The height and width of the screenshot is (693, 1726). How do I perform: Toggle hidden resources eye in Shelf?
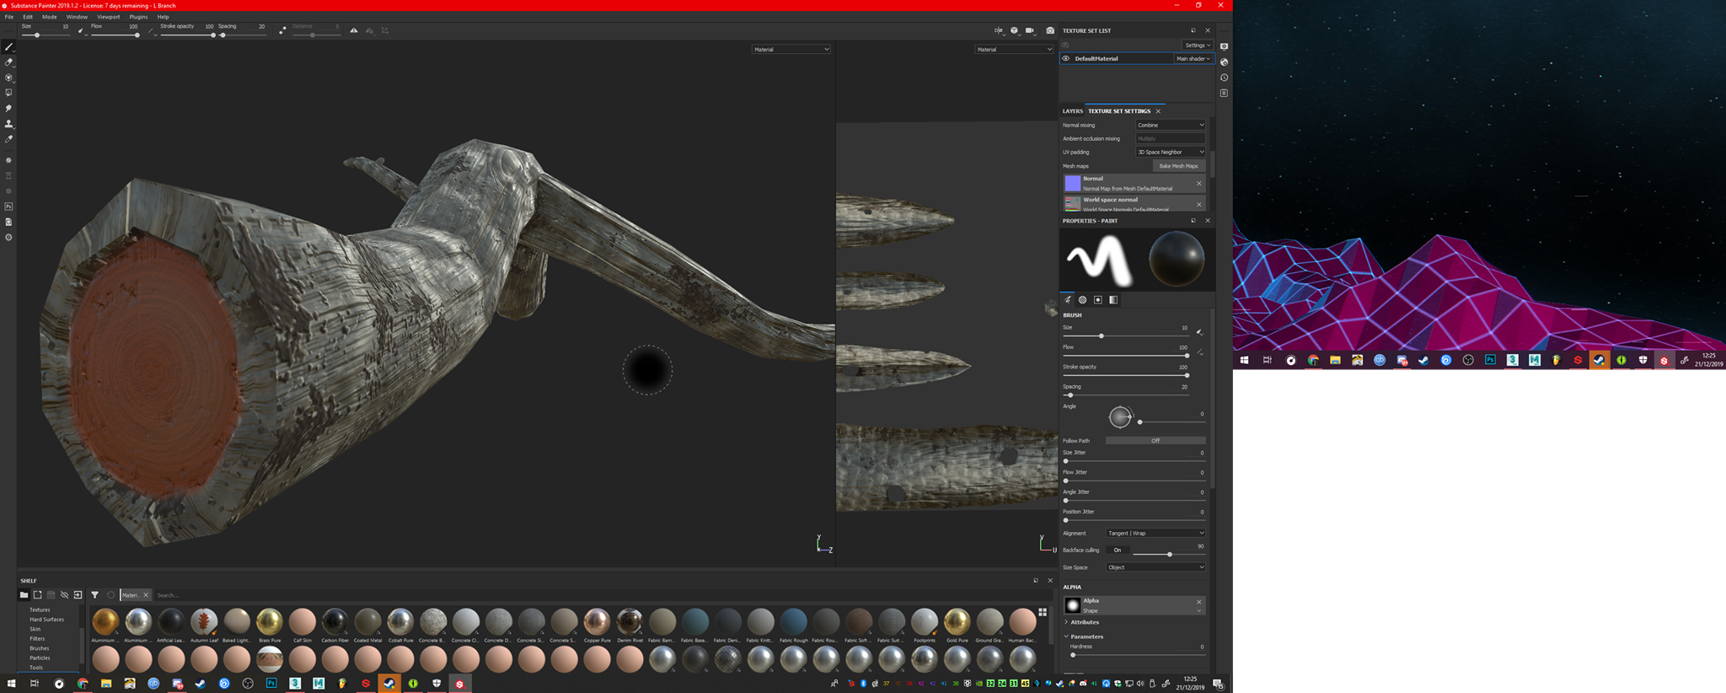(x=64, y=595)
